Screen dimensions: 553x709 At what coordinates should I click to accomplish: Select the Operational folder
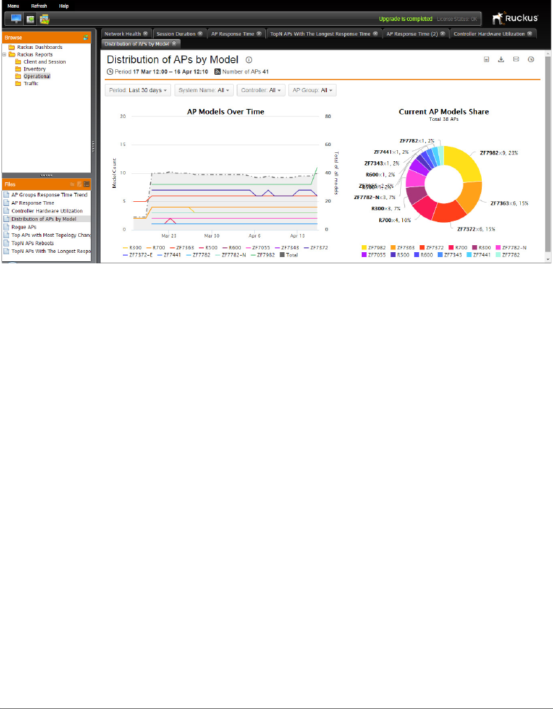37,76
